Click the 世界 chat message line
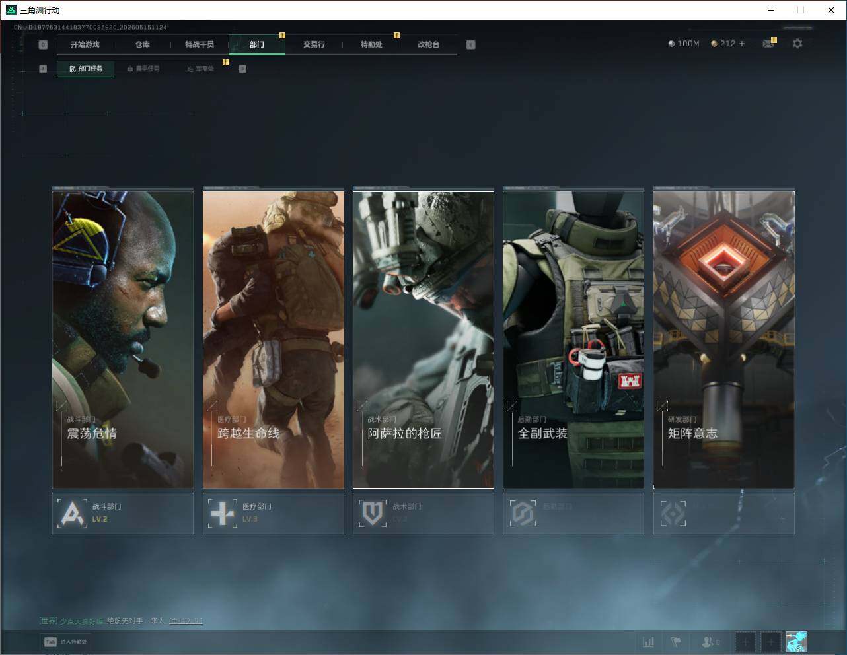847x655 pixels. [x=121, y=621]
